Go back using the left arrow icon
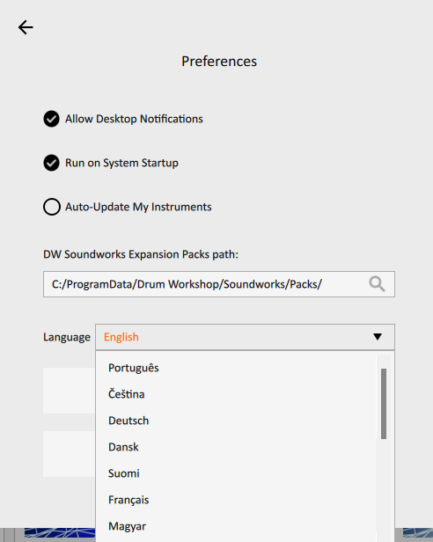The image size is (433, 542). 26,27
